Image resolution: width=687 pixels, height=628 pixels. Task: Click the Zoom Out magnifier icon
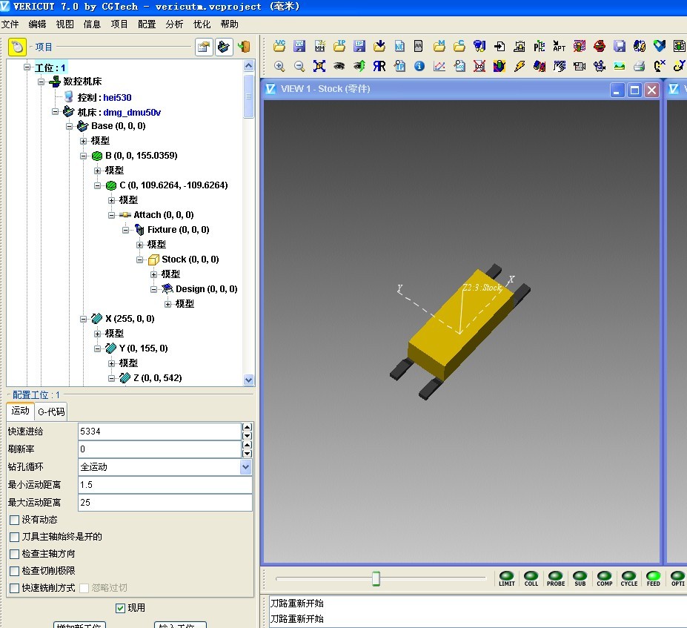pyautogui.click(x=299, y=66)
